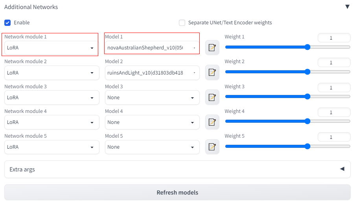This screenshot has width=355, height=202.
Task: Click the Weight 4 slider handle
Action: coord(307,121)
